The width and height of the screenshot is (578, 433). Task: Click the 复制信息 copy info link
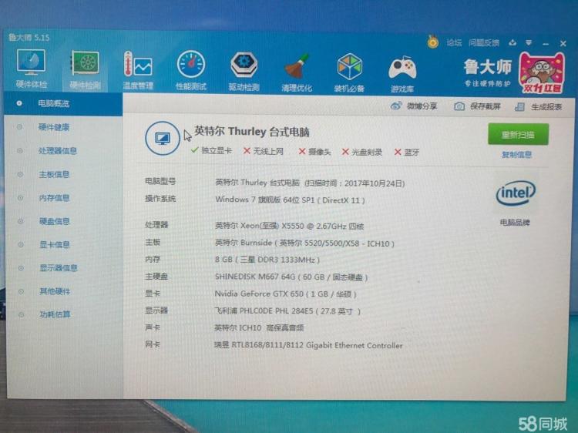(x=516, y=154)
